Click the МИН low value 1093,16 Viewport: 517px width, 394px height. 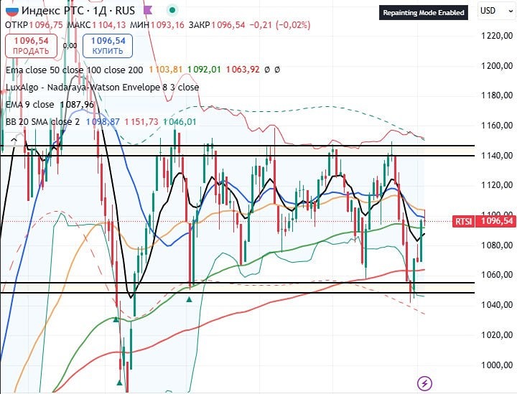pyautogui.click(x=167, y=25)
